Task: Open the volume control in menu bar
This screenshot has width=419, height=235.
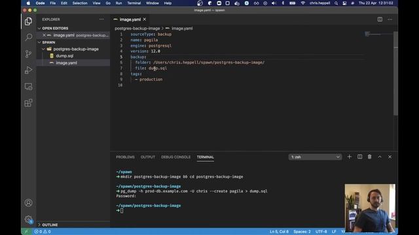Action: 274,3
